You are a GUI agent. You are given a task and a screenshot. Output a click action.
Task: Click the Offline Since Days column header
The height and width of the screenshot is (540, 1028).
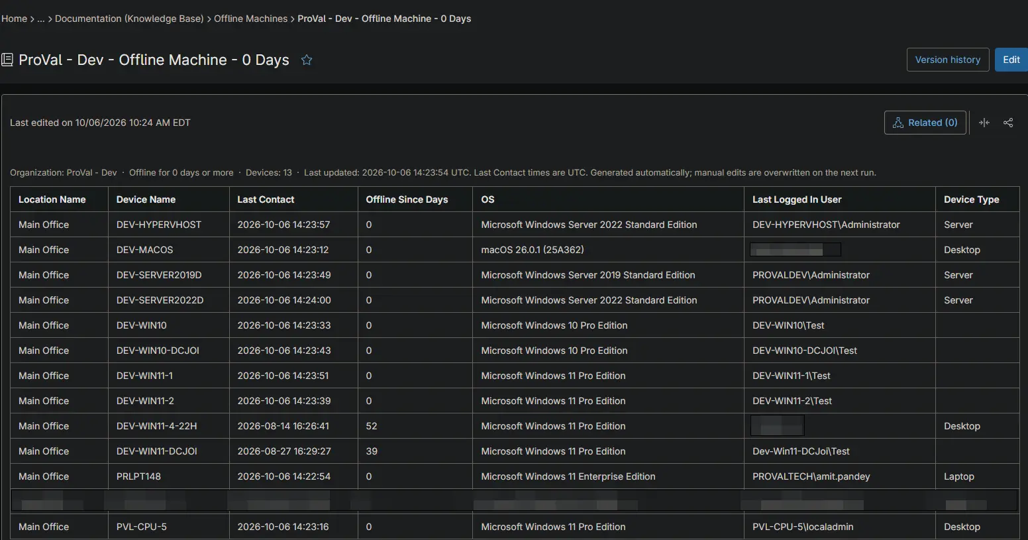[x=415, y=199]
